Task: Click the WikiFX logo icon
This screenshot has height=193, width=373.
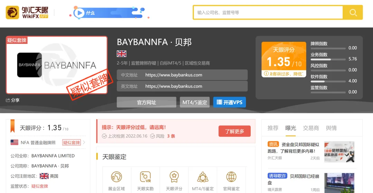Action: (12, 12)
